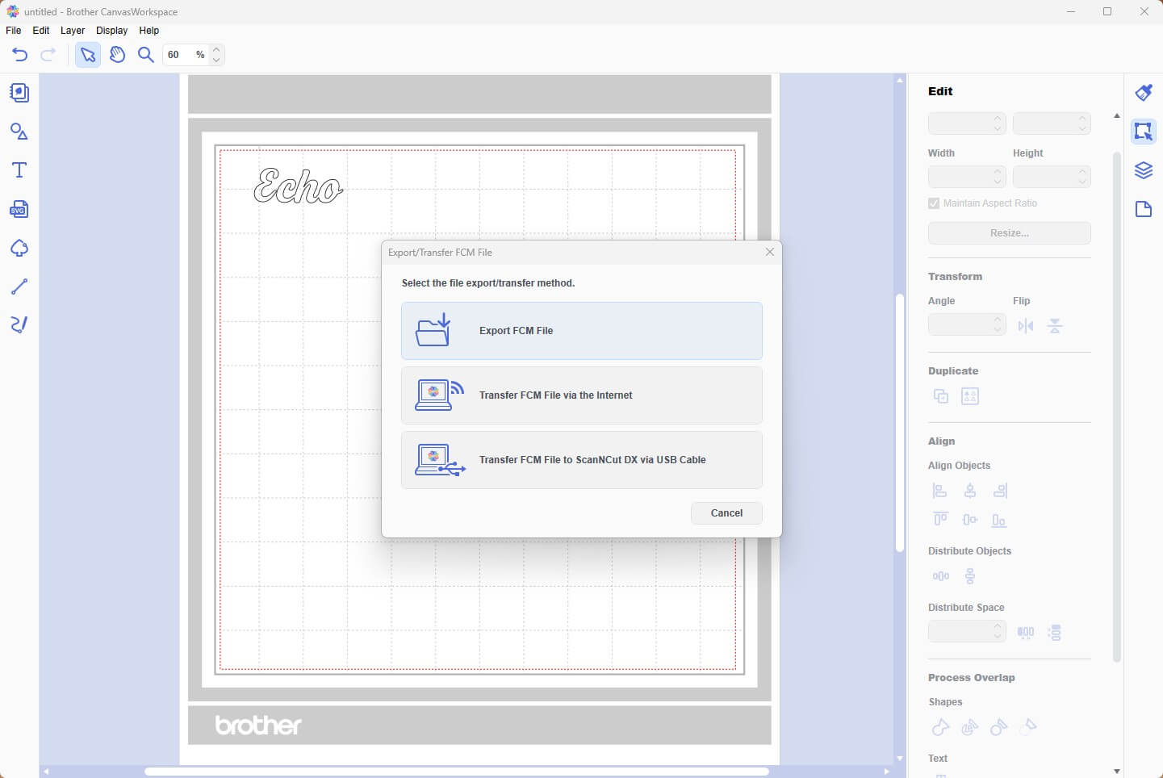Viewport: 1163px width, 778px height.
Task: Flip the object vertically
Action: [1055, 325]
